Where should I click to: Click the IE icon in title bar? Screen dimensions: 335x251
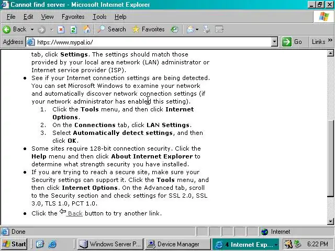click(5, 5)
